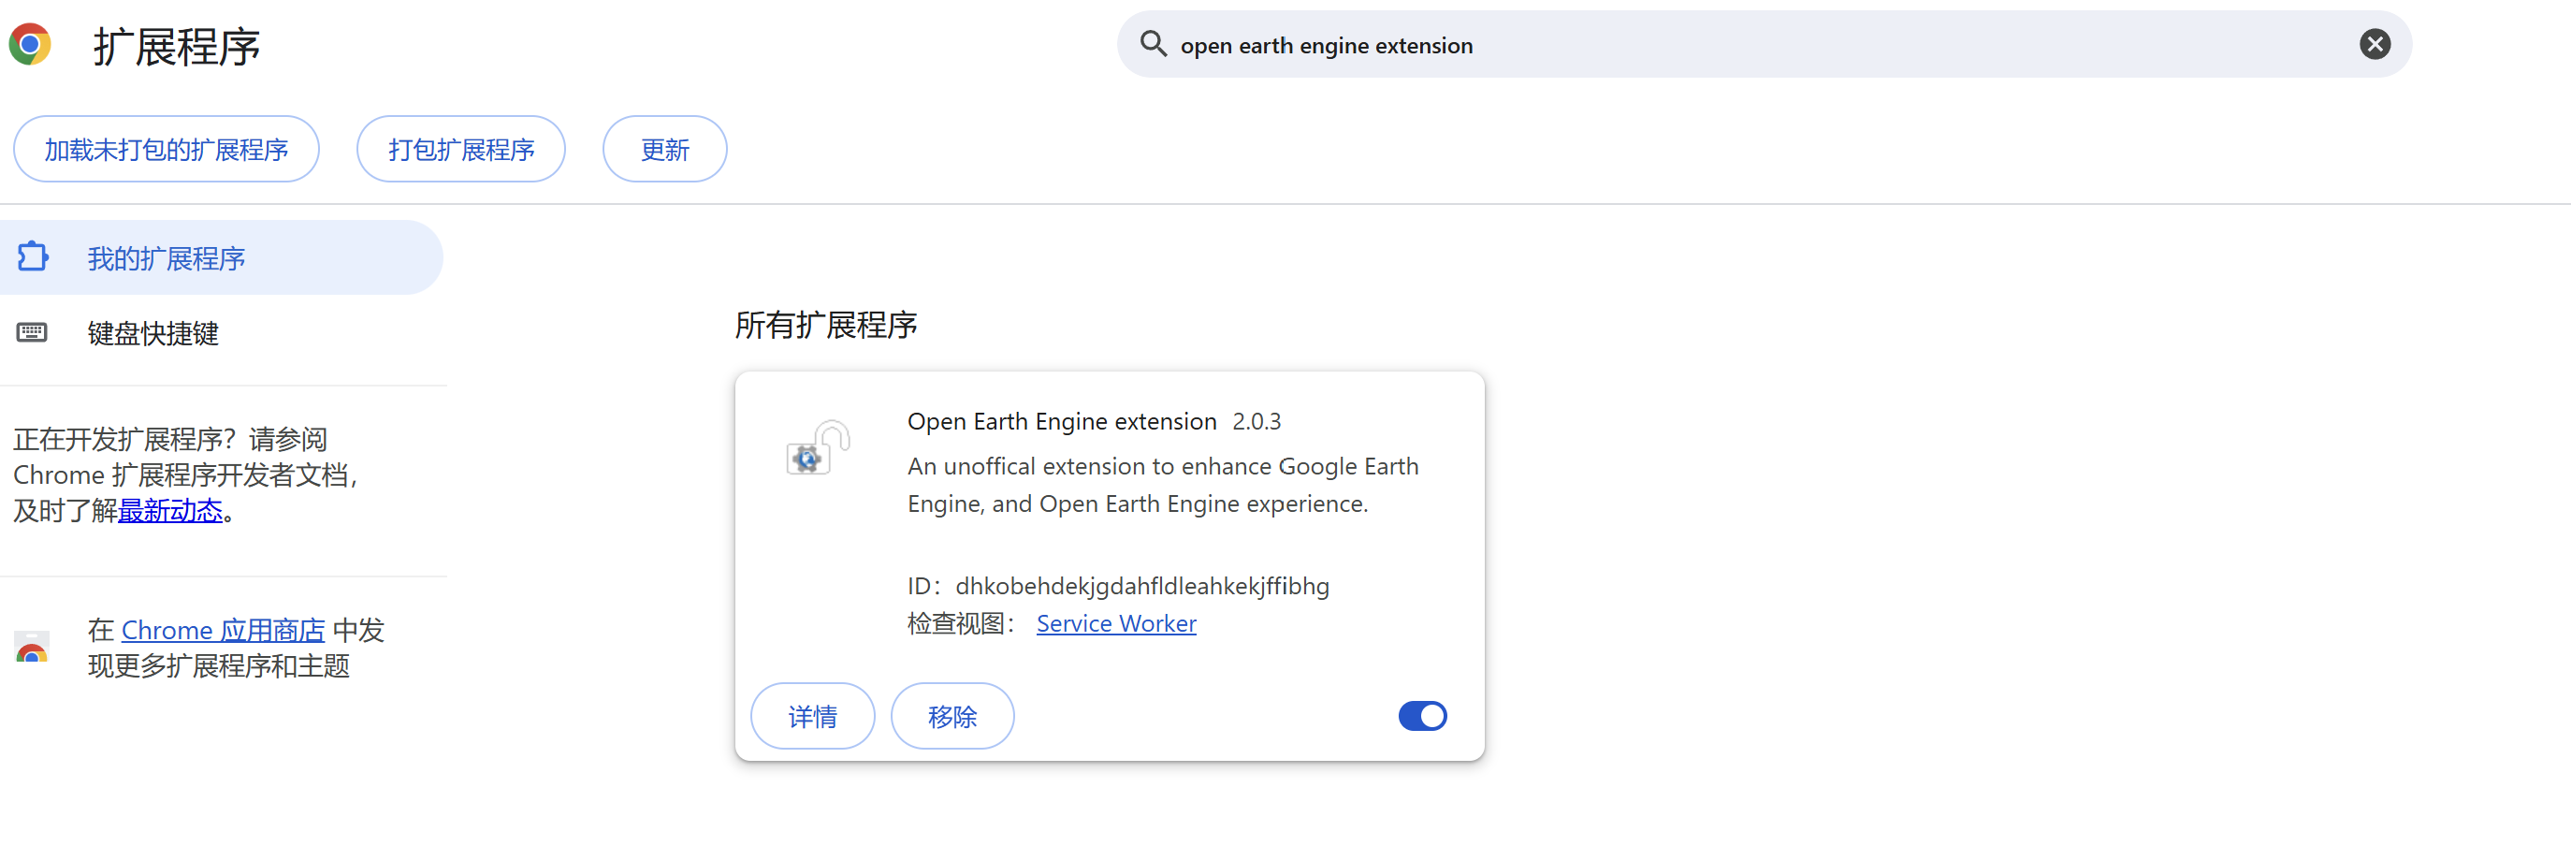Click the search input field

(1697, 44)
